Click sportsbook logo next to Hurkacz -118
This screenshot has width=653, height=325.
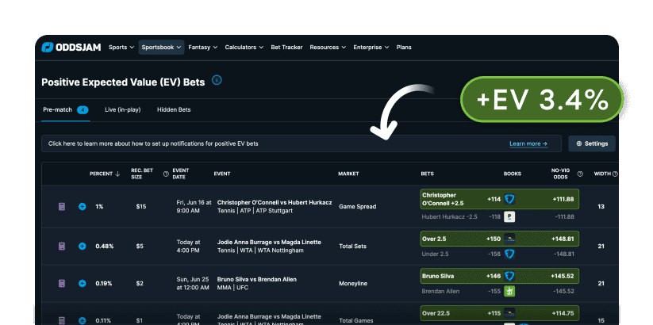pyautogui.click(x=509, y=217)
